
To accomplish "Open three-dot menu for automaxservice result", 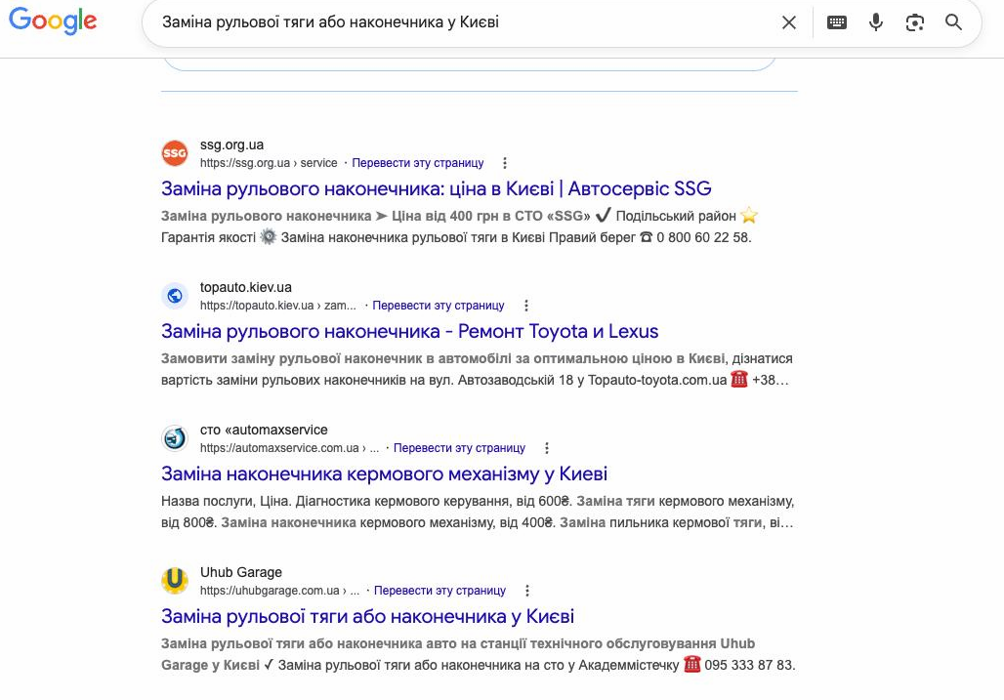I will (x=547, y=448).
